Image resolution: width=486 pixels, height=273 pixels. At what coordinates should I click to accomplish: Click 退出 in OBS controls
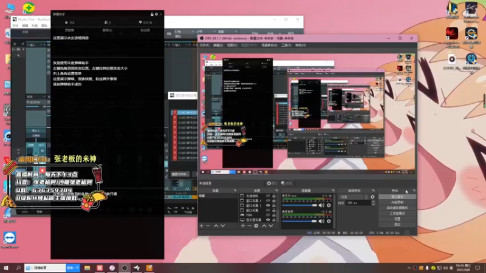(x=397, y=224)
